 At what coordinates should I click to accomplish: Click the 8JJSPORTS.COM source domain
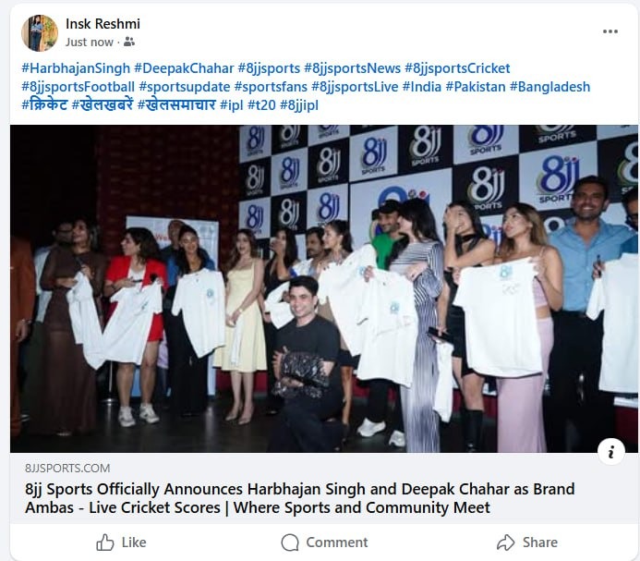click(67, 468)
